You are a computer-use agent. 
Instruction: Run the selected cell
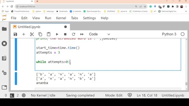(x=57, y=34)
